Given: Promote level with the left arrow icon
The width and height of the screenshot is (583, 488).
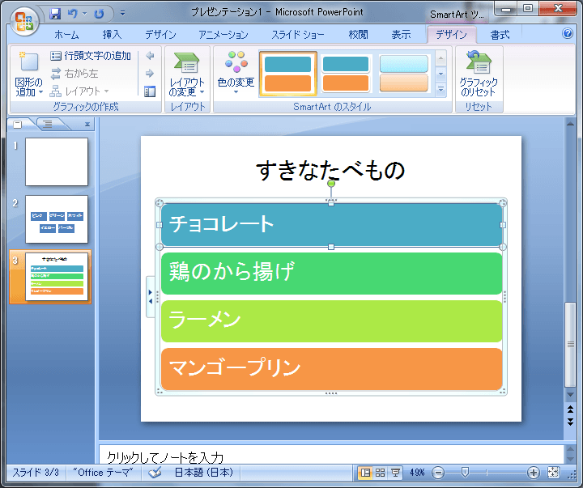Looking at the screenshot, I should click(150, 56).
